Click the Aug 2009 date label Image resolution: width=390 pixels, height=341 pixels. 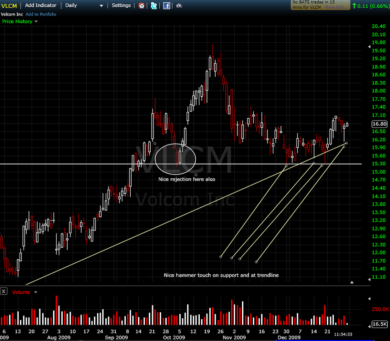pyautogui.click(x=59, y=337)
